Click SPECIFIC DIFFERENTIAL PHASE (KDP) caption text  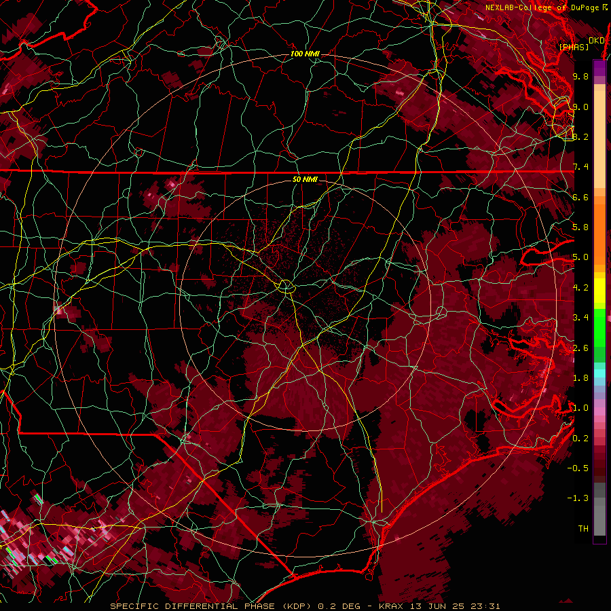coord(212,606)
